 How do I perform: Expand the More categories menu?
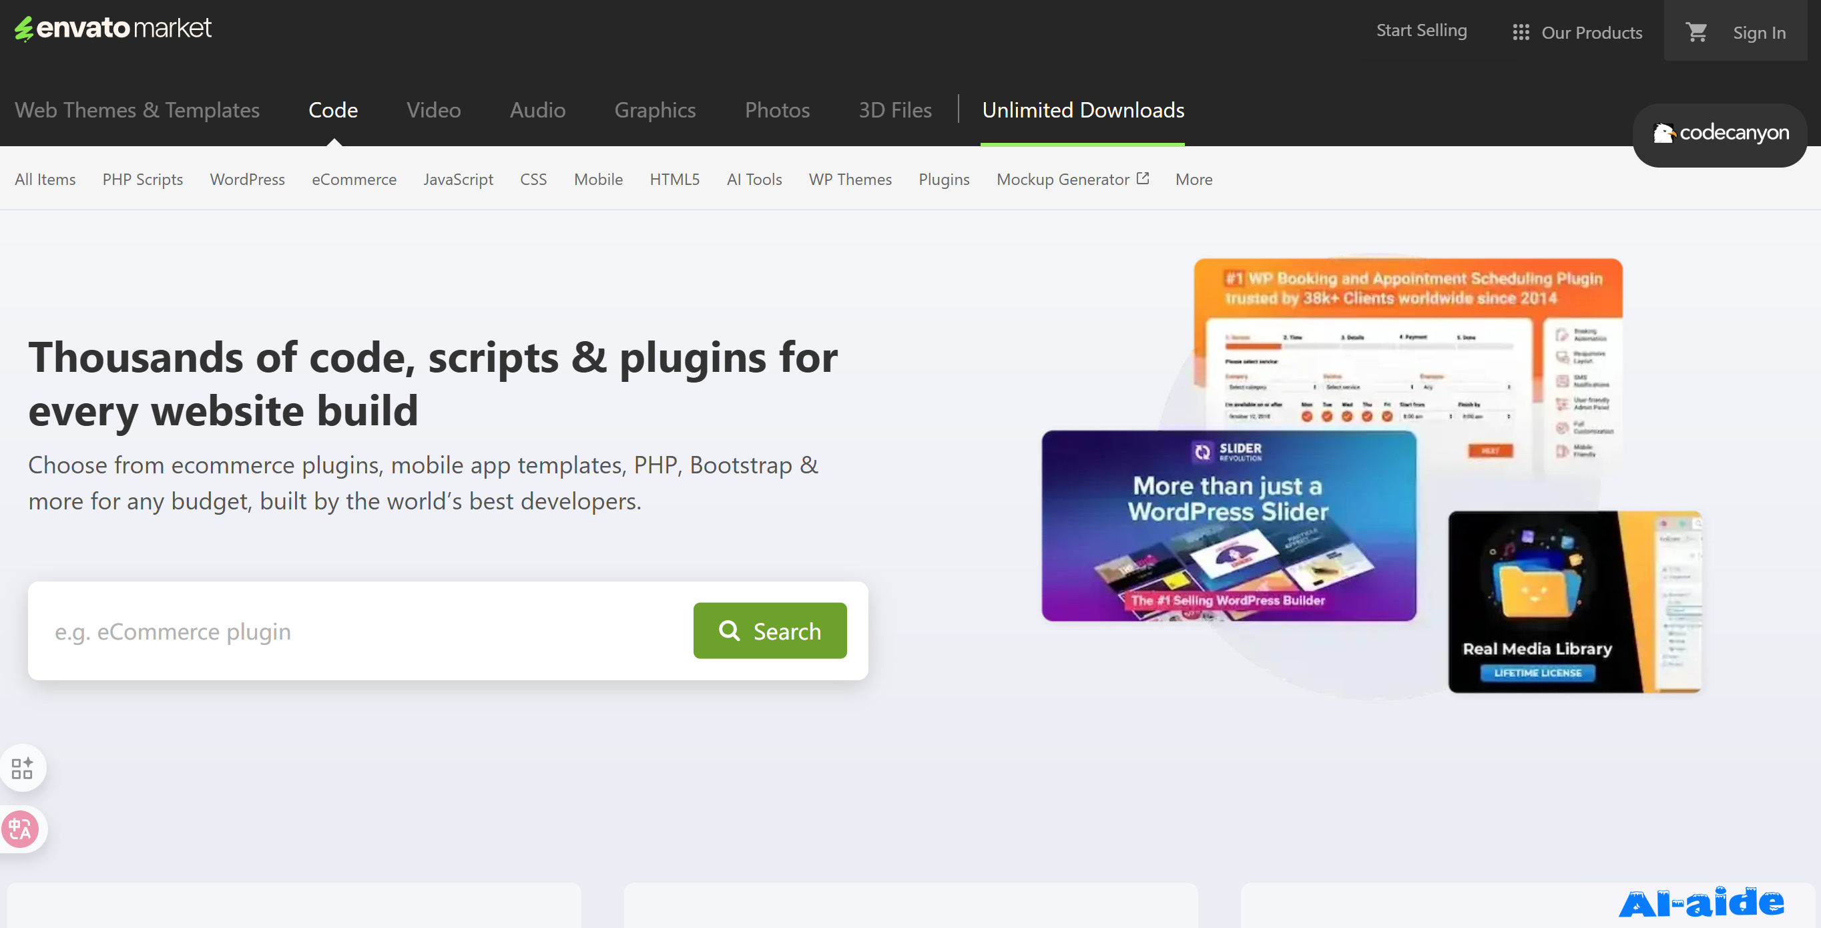pos(1194,180)
